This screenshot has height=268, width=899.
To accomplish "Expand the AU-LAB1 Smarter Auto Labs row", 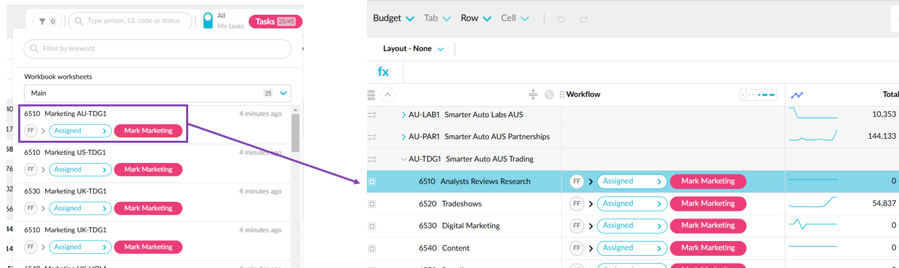I will point(404,115).
